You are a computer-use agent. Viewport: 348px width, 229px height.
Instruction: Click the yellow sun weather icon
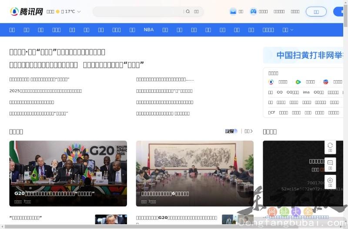pyautogui.click(x=58, y=12)
